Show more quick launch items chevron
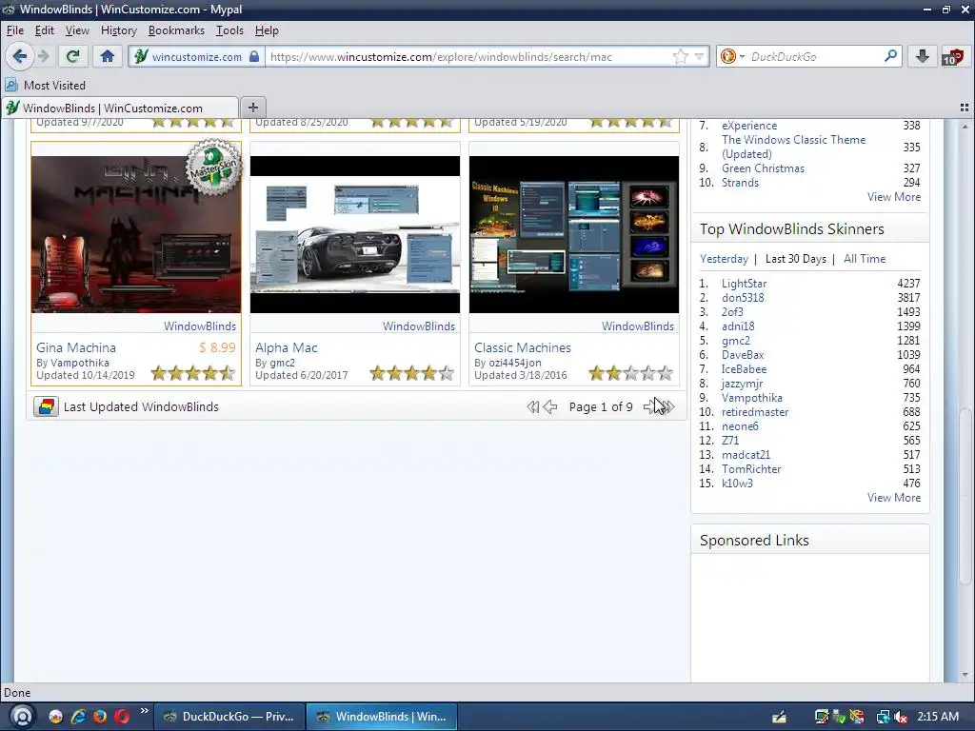 pyautogui.click(x=145, y=710)
